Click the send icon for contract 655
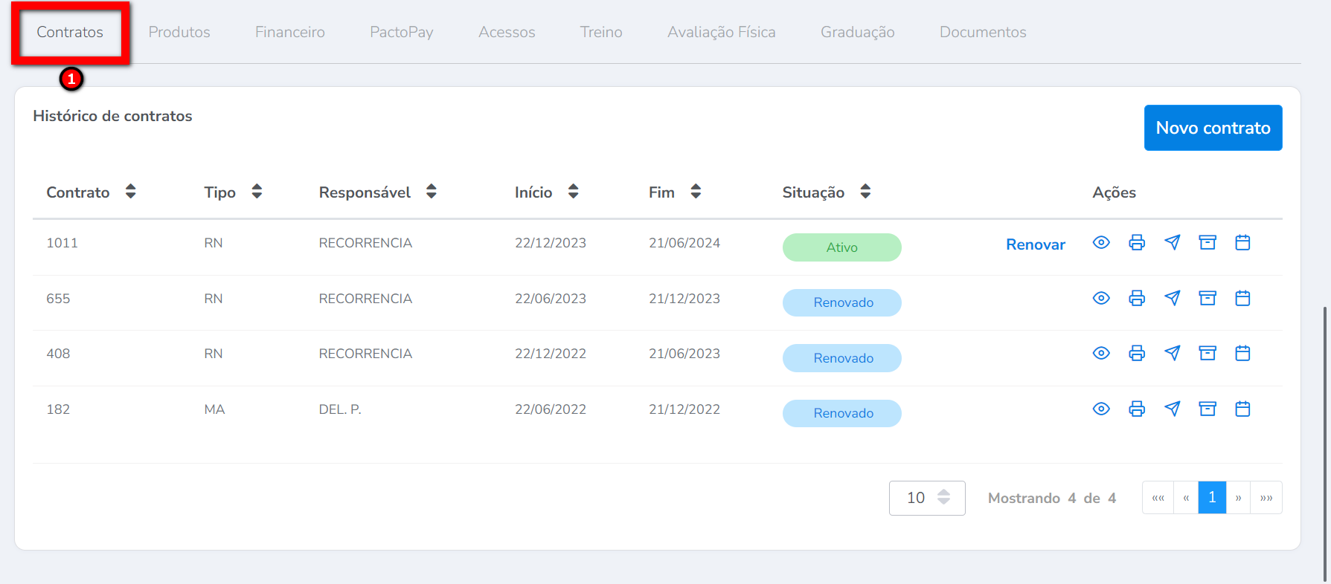Viewport: 1331px width, 584px height. pos(1172,298)
